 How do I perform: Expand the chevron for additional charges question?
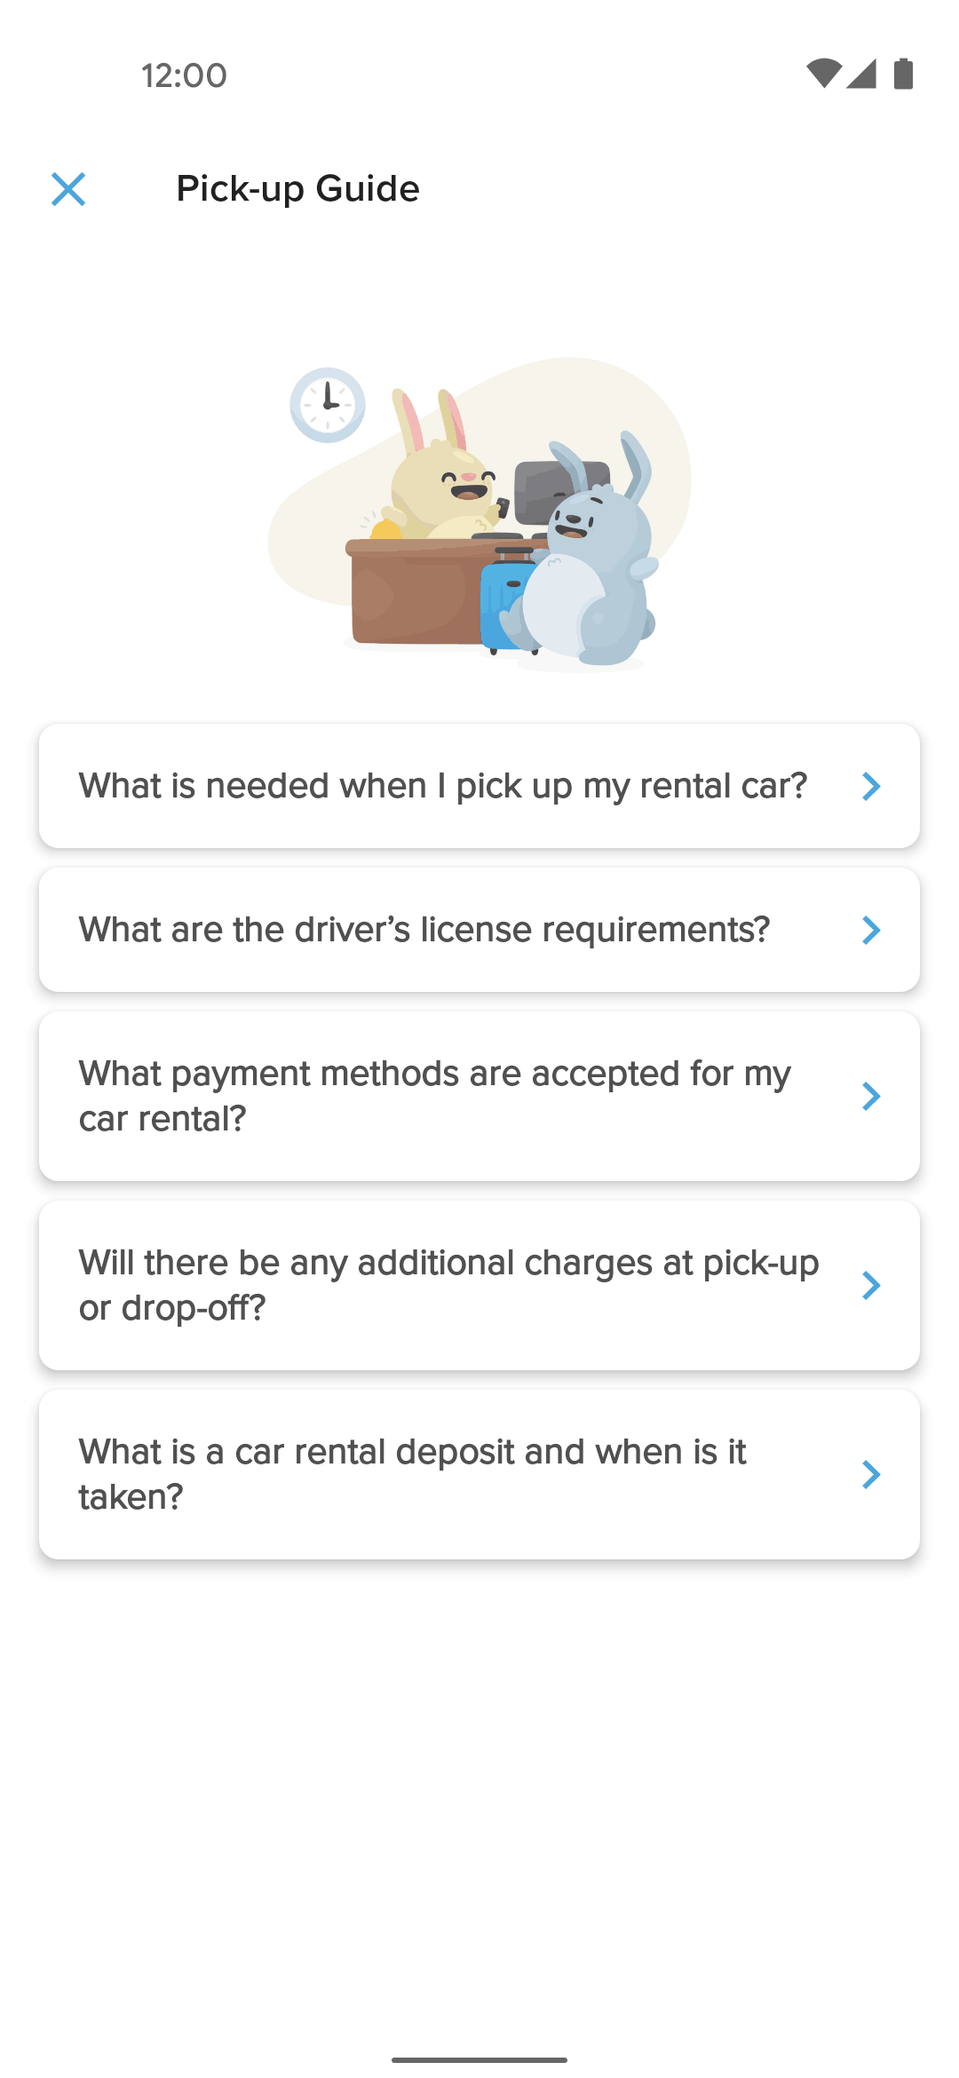coord(871,1285)
